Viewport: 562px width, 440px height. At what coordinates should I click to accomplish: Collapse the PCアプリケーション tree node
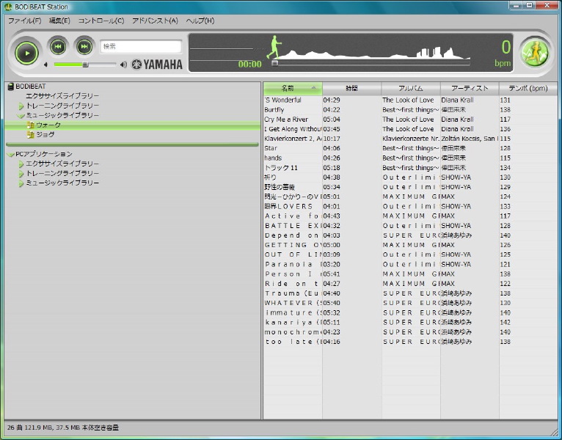(10, 155)
